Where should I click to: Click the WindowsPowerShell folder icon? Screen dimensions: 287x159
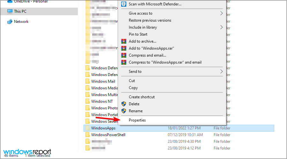[87, 135]
